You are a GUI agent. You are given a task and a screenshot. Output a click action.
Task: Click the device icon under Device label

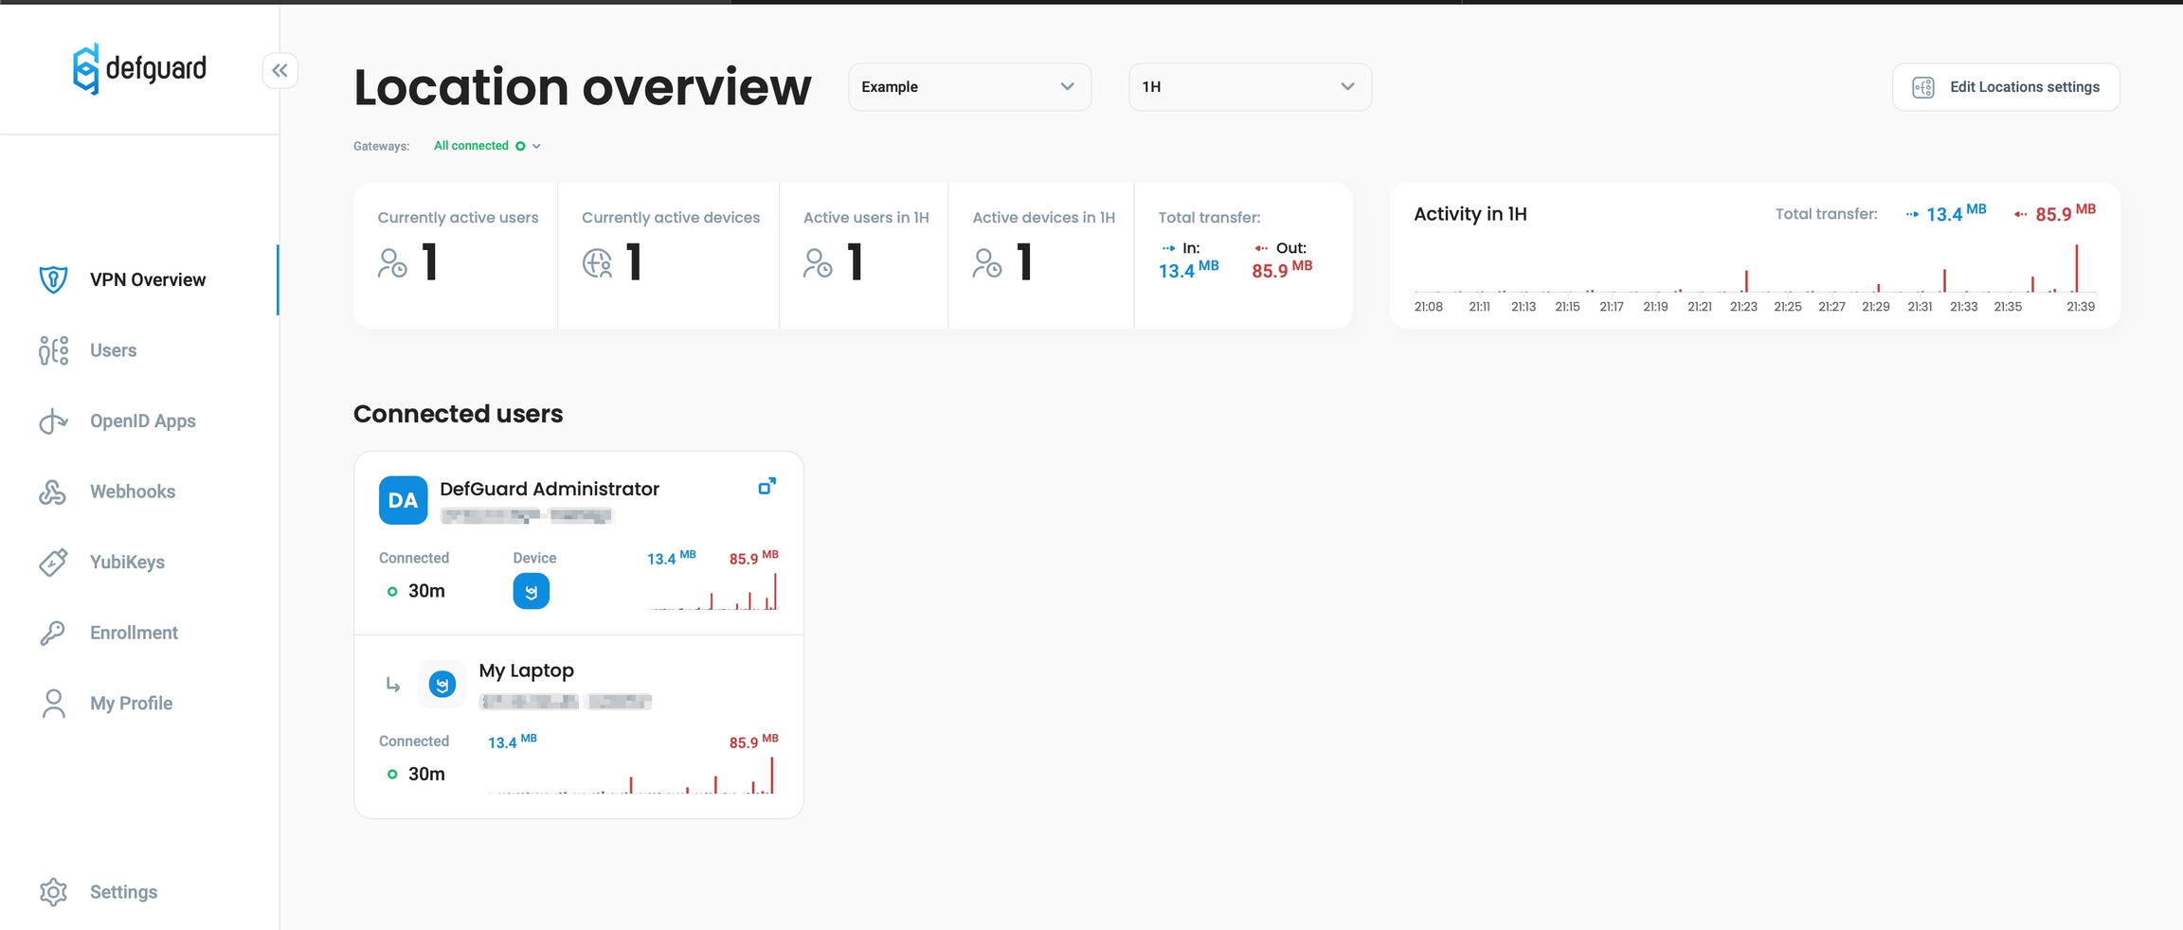(531, 592)
